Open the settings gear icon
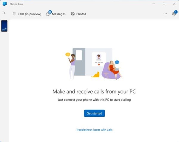Viewport: 179px width, 142px height. pyautogui.click(x=174, y=14)
